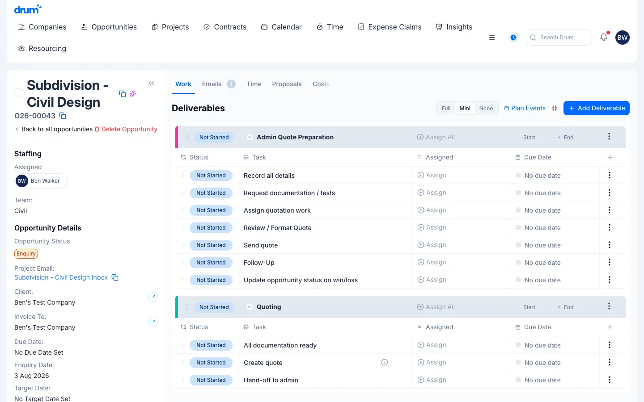The image size is (644, 402).
Task: Change status of Follow-Up task
Action: 211,263
